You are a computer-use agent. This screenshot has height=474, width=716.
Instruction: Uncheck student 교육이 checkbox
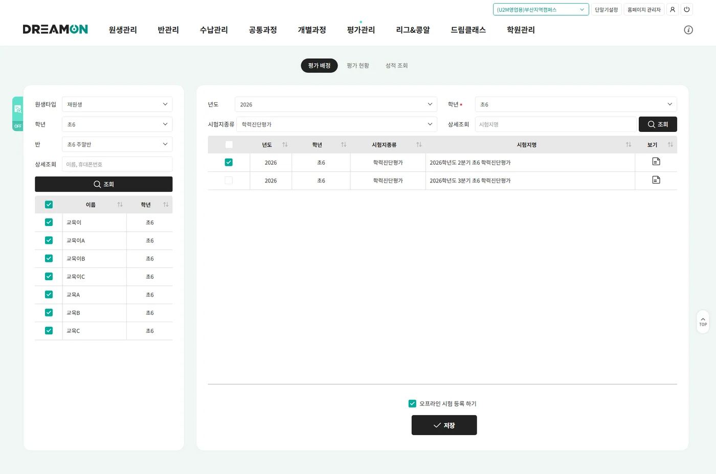tap(49, 222)
